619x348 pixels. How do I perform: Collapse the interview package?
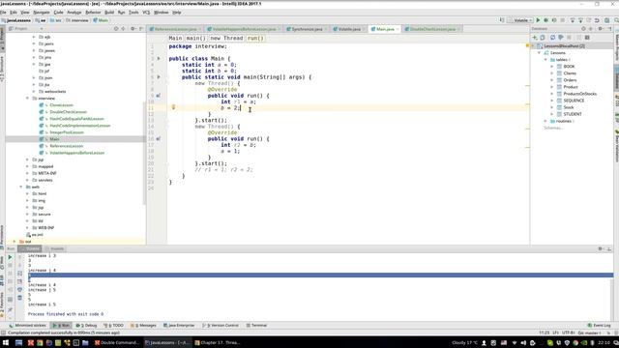[27, 99]
